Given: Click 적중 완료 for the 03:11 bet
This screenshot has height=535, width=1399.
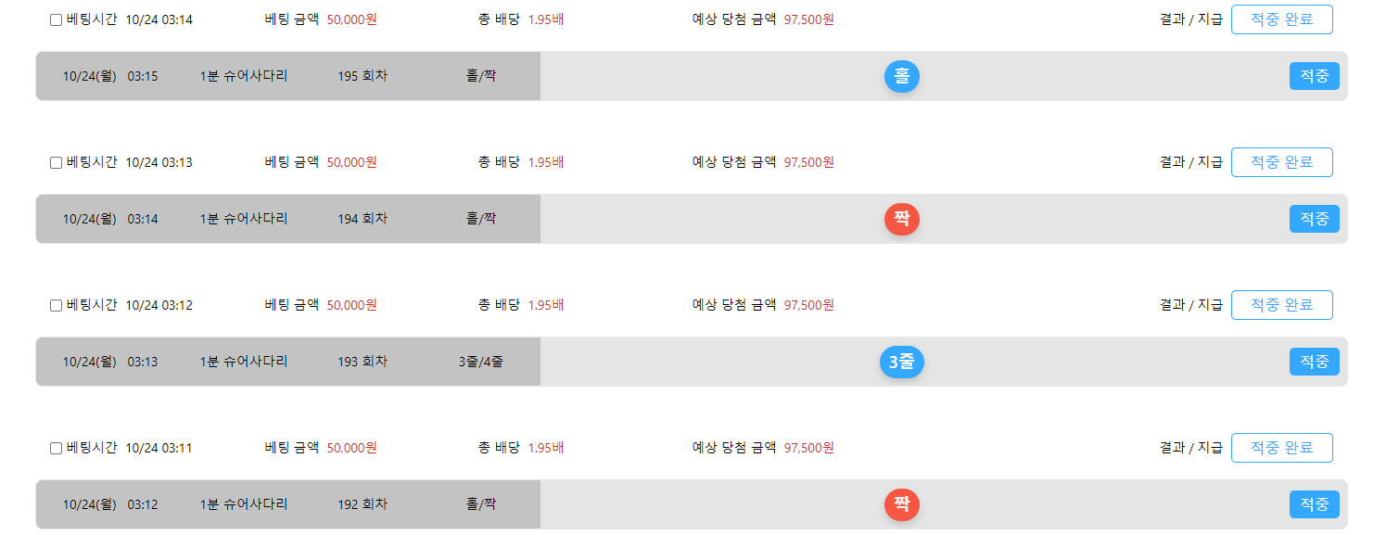Looking at the screenshot, I should (x=1281, y=448).
